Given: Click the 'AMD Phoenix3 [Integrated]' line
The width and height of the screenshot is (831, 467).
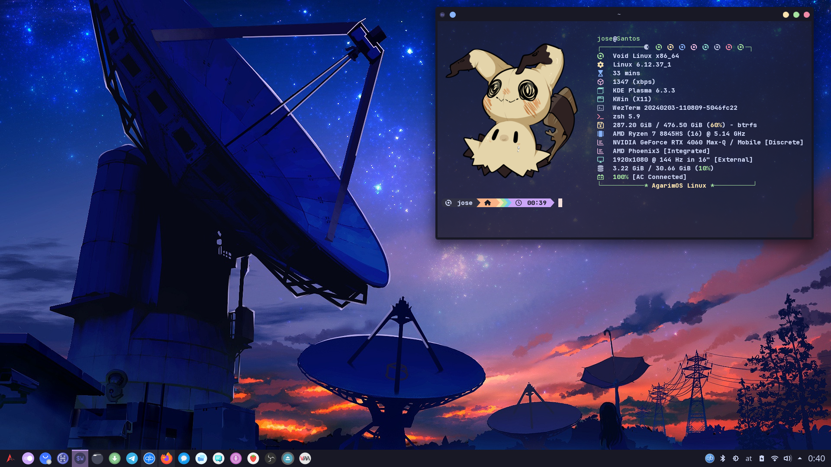Looking at the screenshot, I should pos(661,151).
